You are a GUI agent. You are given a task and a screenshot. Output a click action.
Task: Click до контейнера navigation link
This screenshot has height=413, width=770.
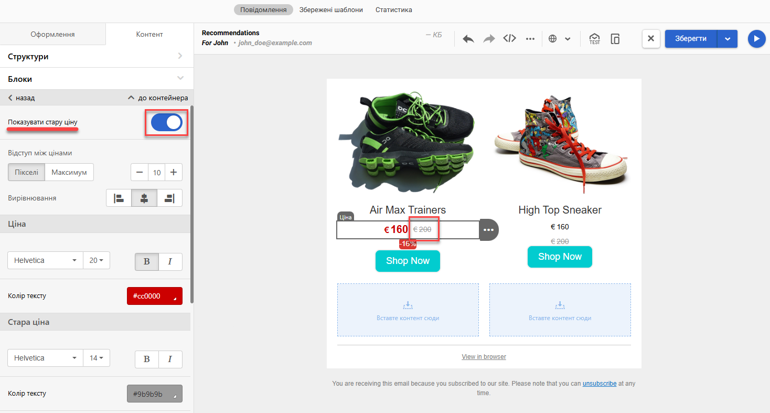158,98
